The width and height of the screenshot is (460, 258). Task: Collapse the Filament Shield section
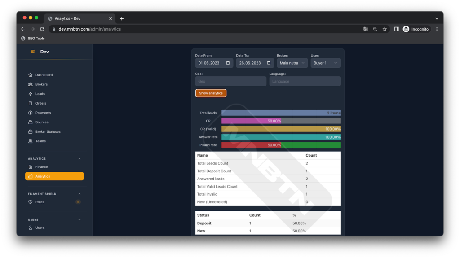coord(80,194)
